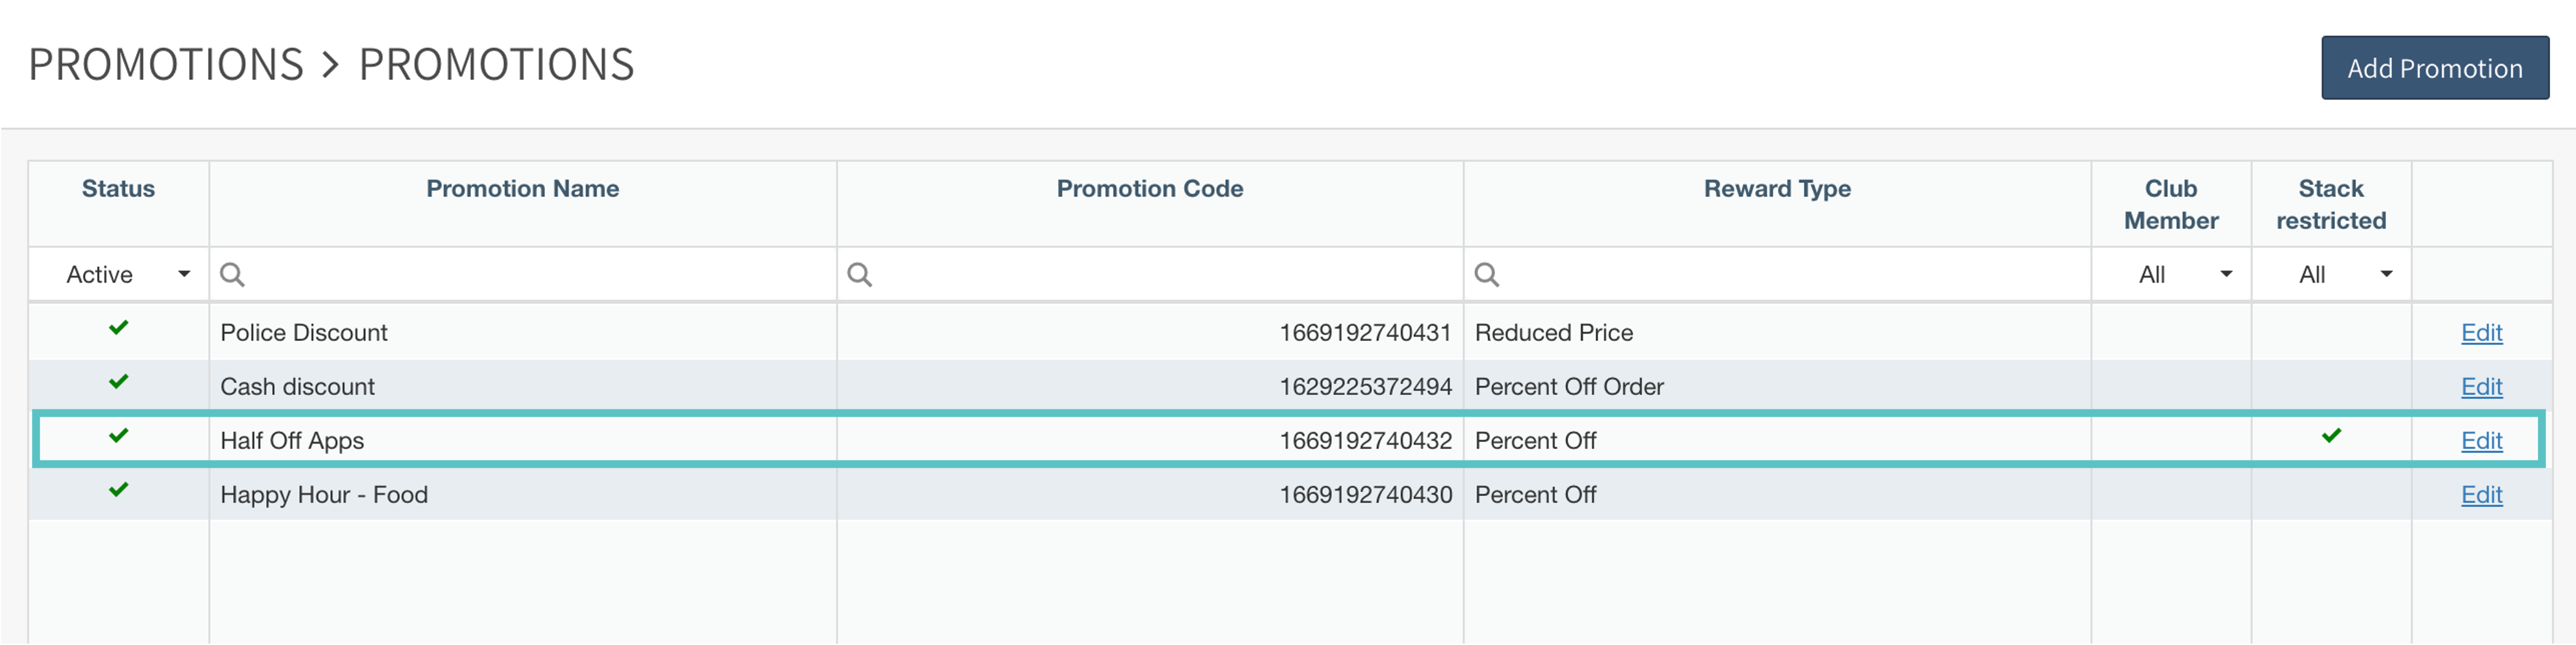
Task: Expand the Stack restricted filter dropdown
Action: pyautogui.click(x=2331, y=274)
